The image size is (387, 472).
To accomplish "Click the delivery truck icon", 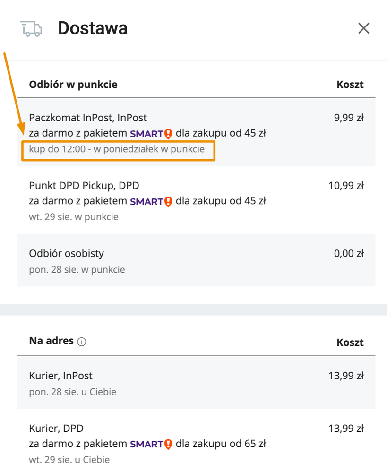I will tap(31, 29).
